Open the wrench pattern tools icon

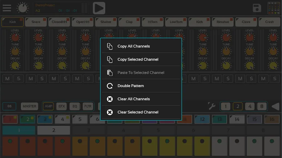[x=212, y=106]
